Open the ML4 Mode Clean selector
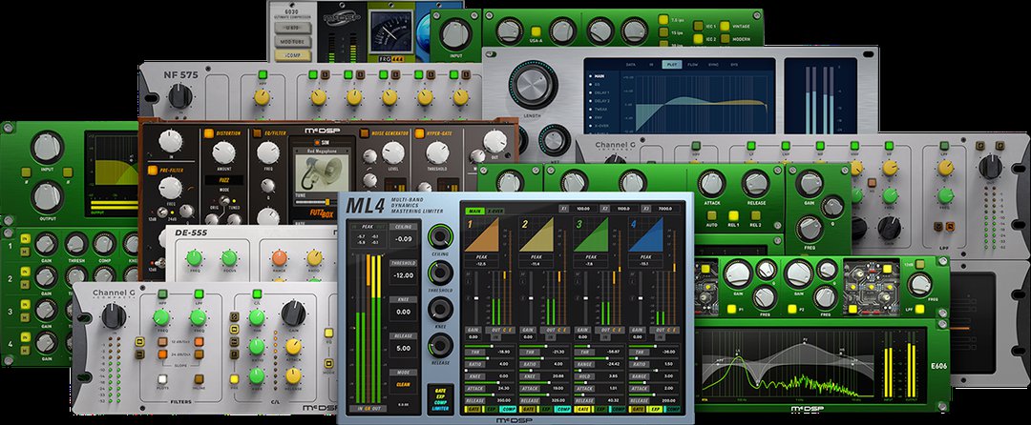The width and height of the screenshot is (1031, 425). click(x=404, y=384)
